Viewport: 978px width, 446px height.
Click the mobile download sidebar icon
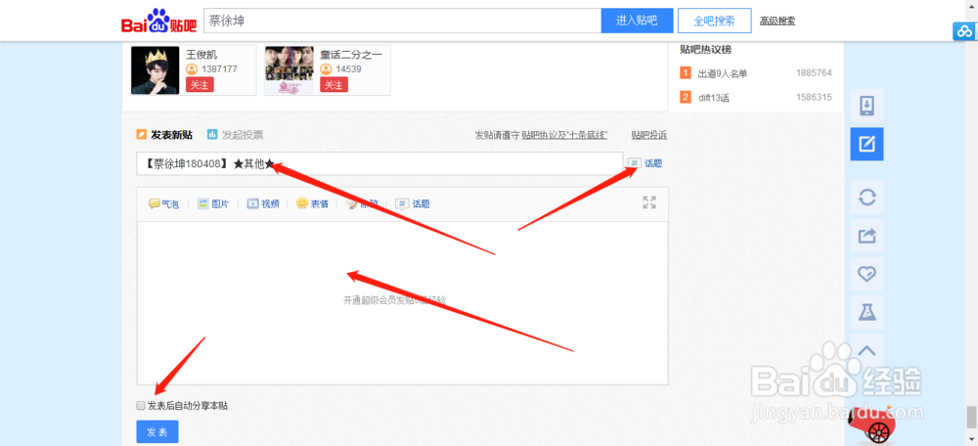click(867, 106)
